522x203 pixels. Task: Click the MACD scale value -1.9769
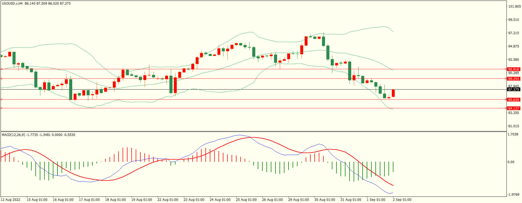513,195
